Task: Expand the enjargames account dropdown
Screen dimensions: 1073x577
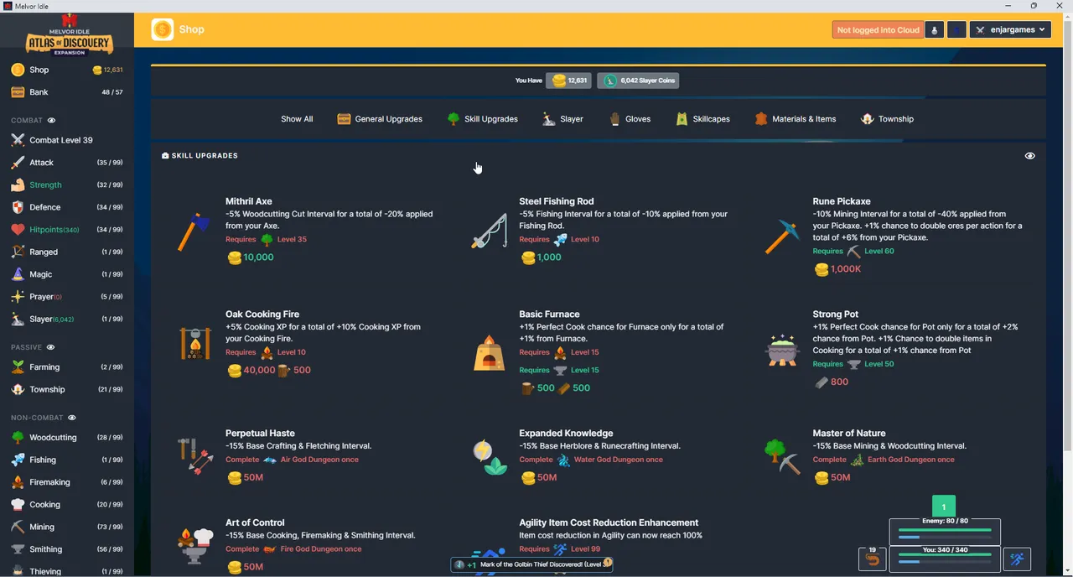Action: tap(1010, 29)
